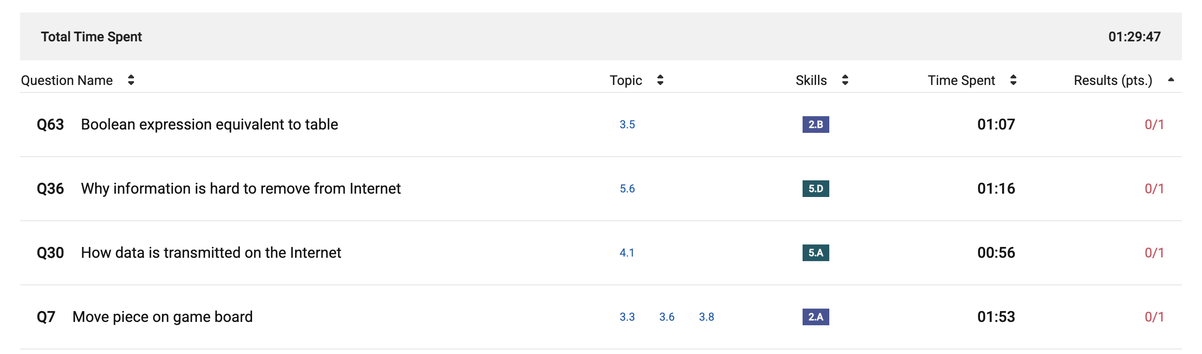Sort using the Time Spent arrows
This screenshot has height=354, width=1202.
1013,80
